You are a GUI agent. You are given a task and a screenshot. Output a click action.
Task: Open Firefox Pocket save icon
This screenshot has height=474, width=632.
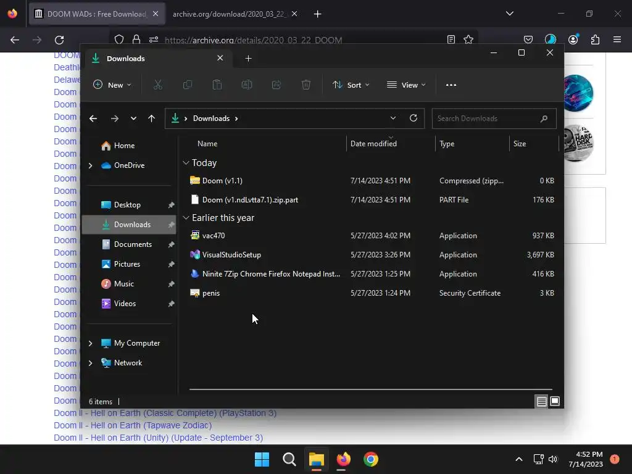[528, 39]
